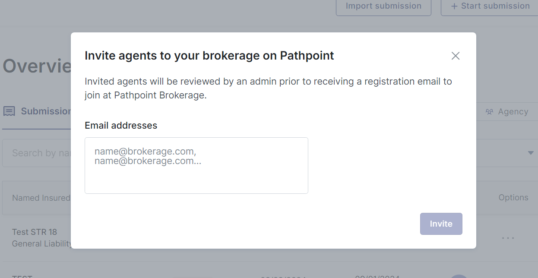
Task: Click the General Liability text under Test STR 18
Action: click(x=42, y=243)
